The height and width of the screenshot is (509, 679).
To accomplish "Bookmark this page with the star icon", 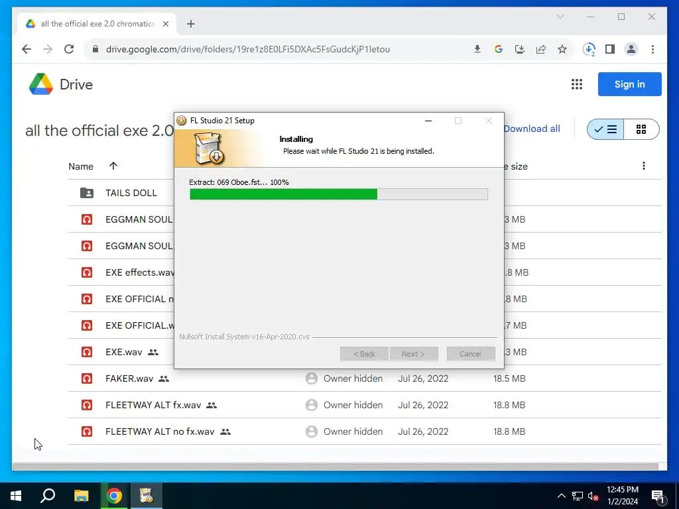I will (562, 49).
